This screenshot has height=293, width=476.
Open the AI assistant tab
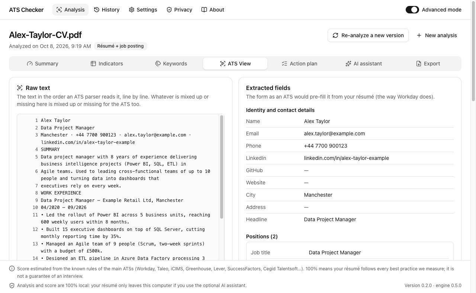coord(364,64)
